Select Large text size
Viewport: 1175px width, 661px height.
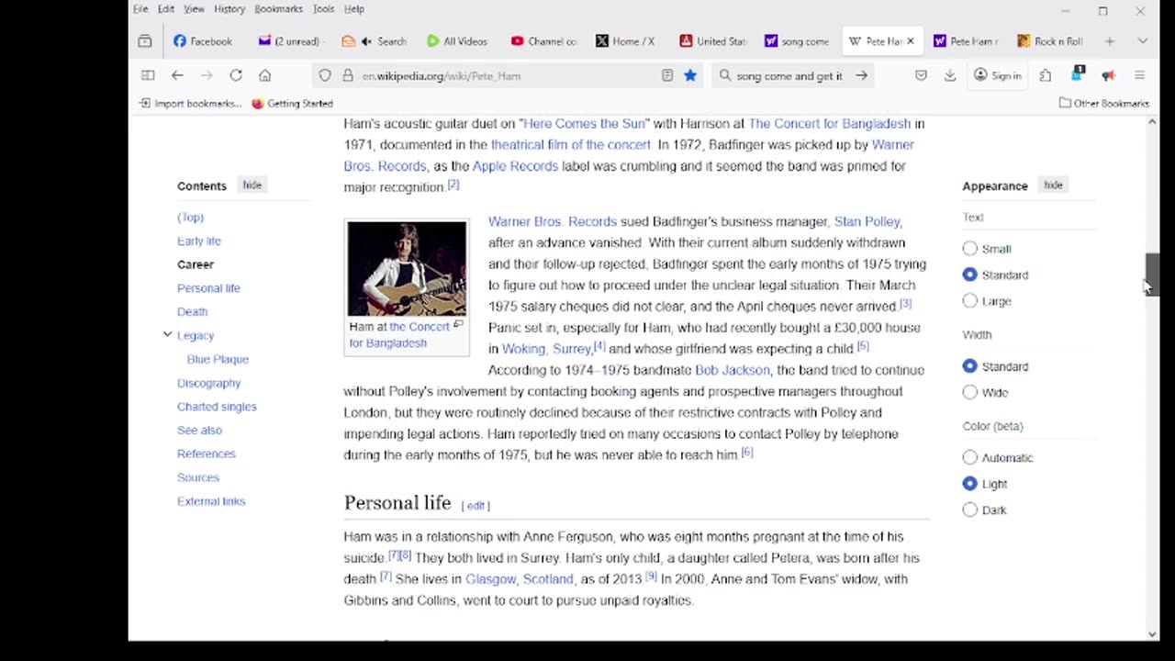click(970, 301)
